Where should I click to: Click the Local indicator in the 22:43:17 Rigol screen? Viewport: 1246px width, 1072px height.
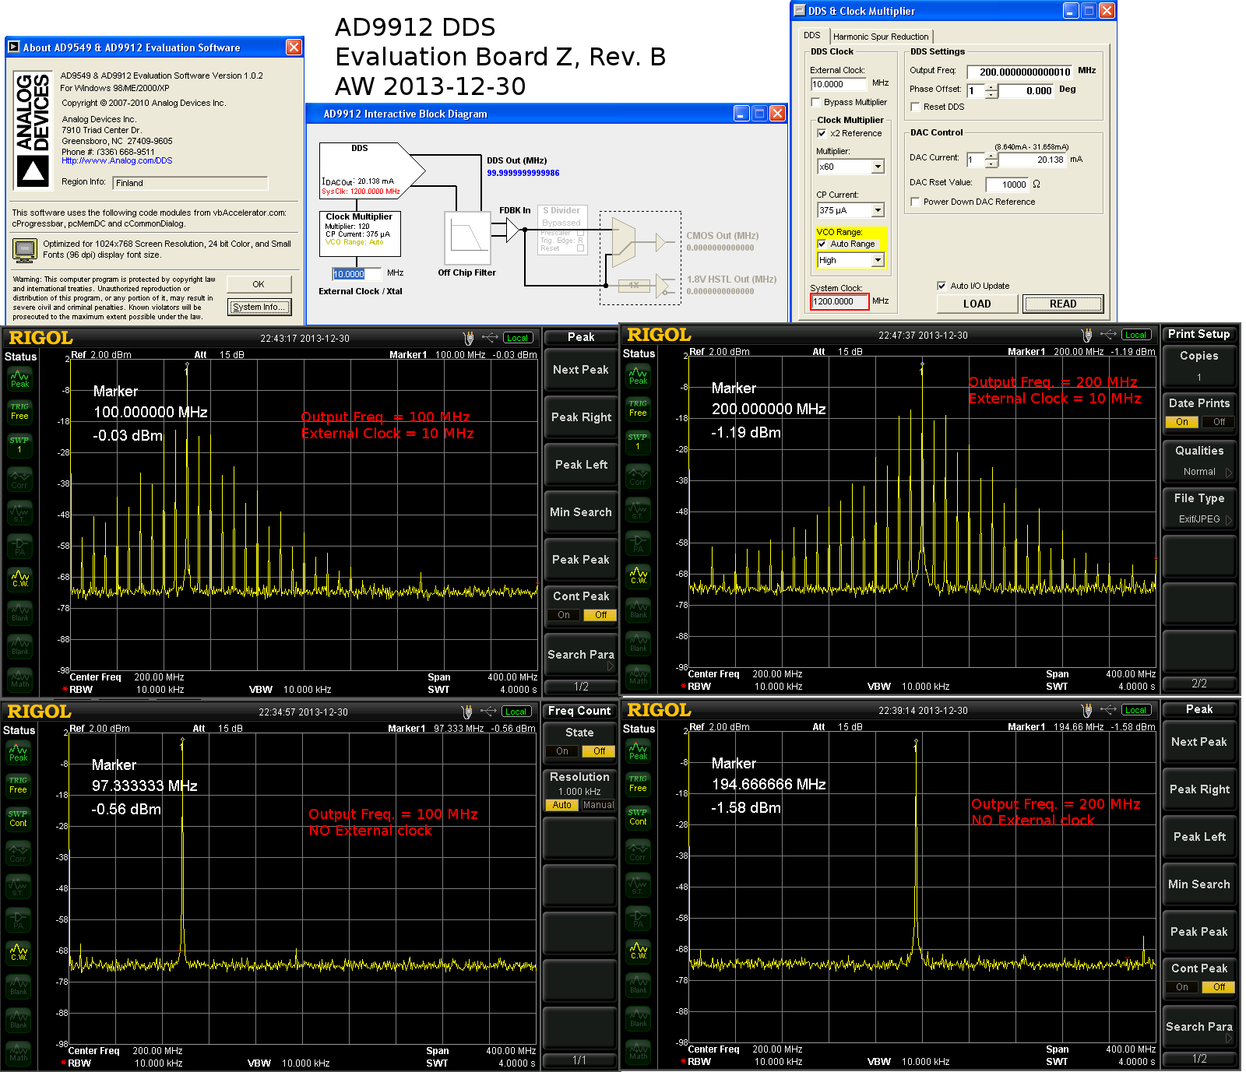(x=518, y=338)
